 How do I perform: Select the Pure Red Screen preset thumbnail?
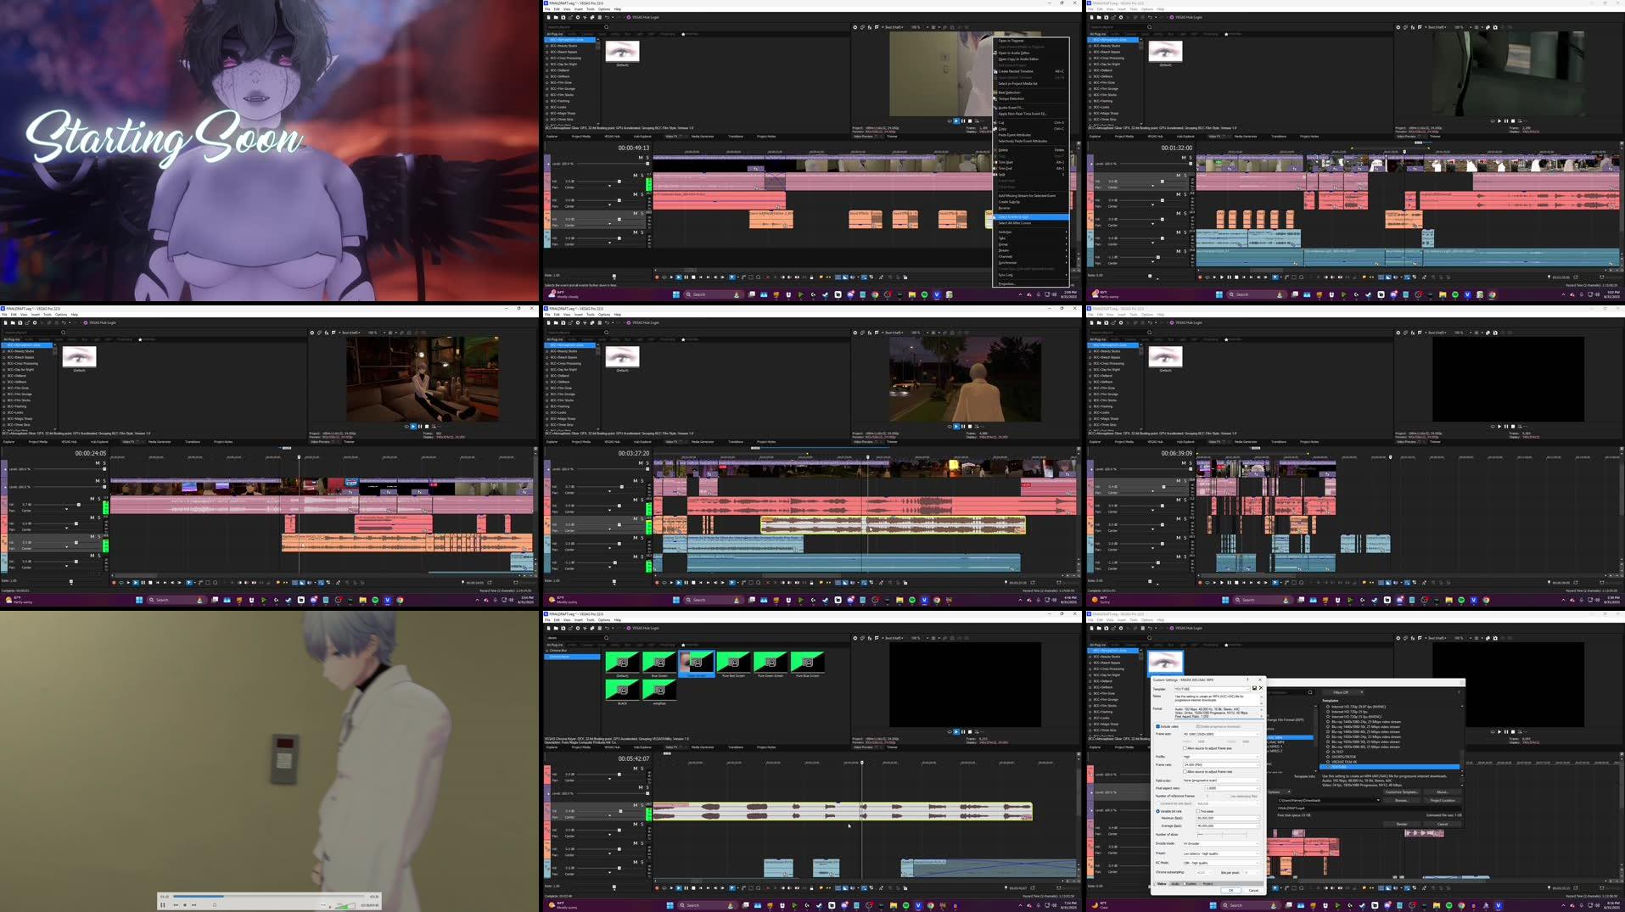click(x=734, y=662)
